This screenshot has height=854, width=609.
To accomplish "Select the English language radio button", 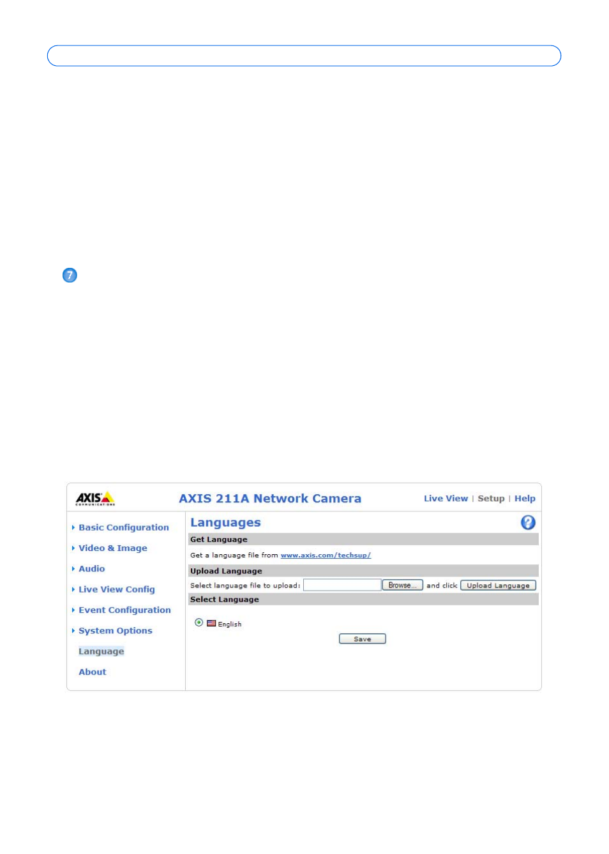I will 199,623.
